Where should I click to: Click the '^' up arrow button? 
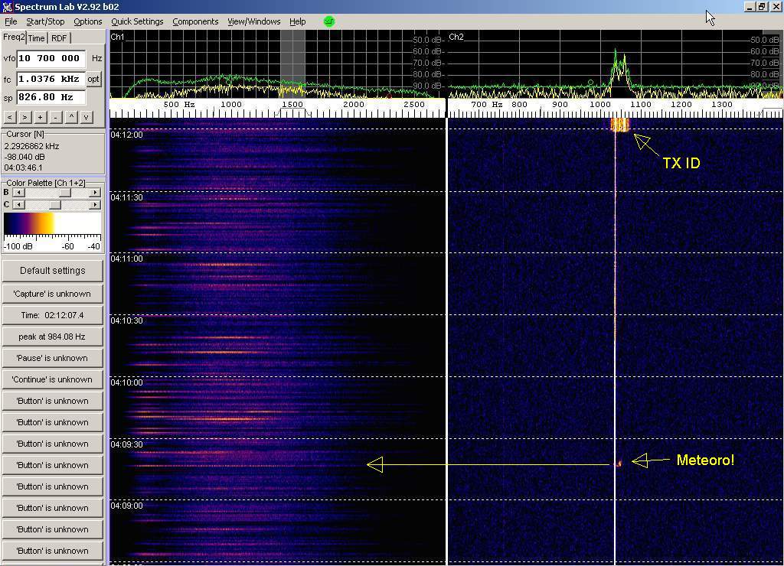click(x=72, y=117)
